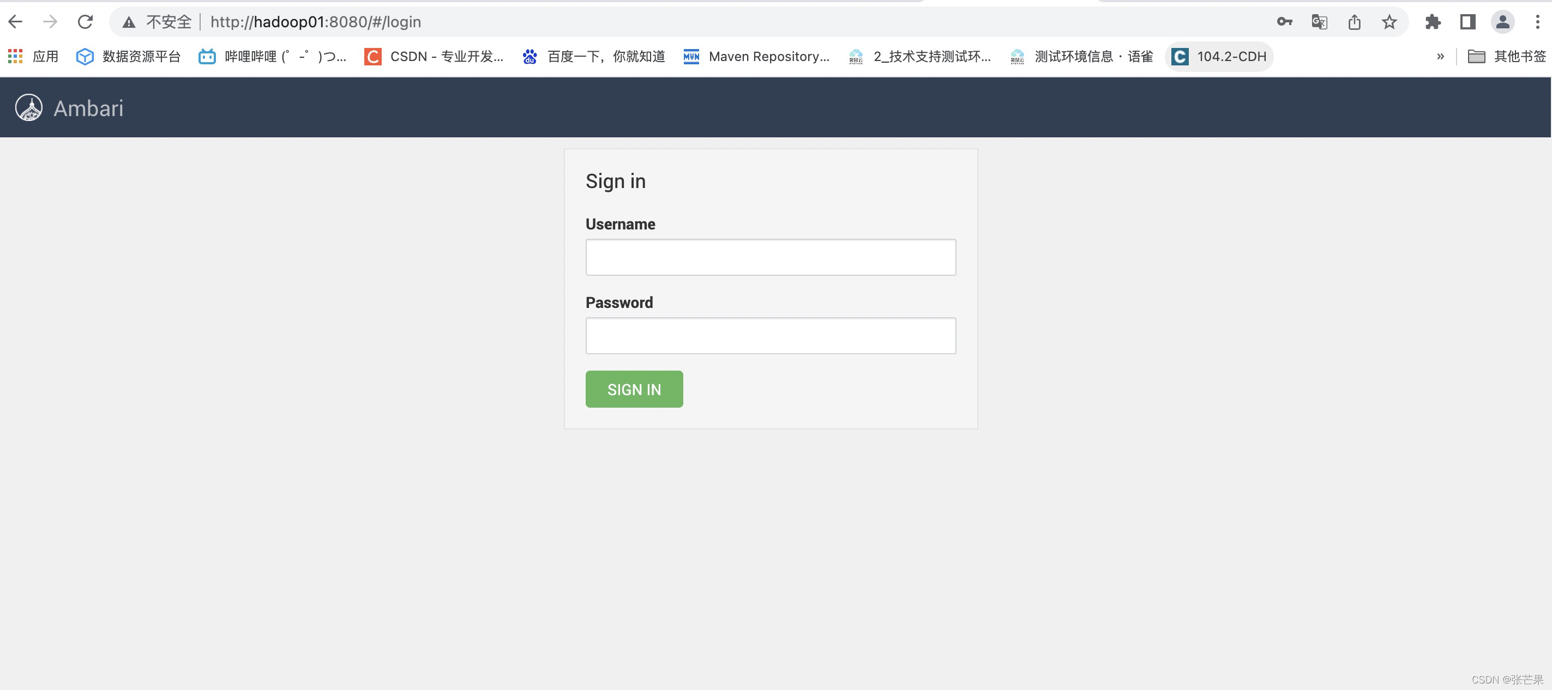Expand the hidden bookmarks chevron
This screenshot has width=1552, height=690.
[1441, 57]
